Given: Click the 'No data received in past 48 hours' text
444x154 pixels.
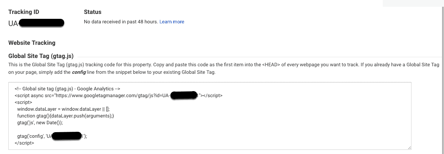Looking at the screenshot, I should [121, 22].
